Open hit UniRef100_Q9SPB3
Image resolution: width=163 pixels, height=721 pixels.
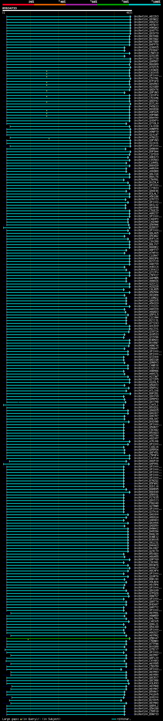pos(146,84)
